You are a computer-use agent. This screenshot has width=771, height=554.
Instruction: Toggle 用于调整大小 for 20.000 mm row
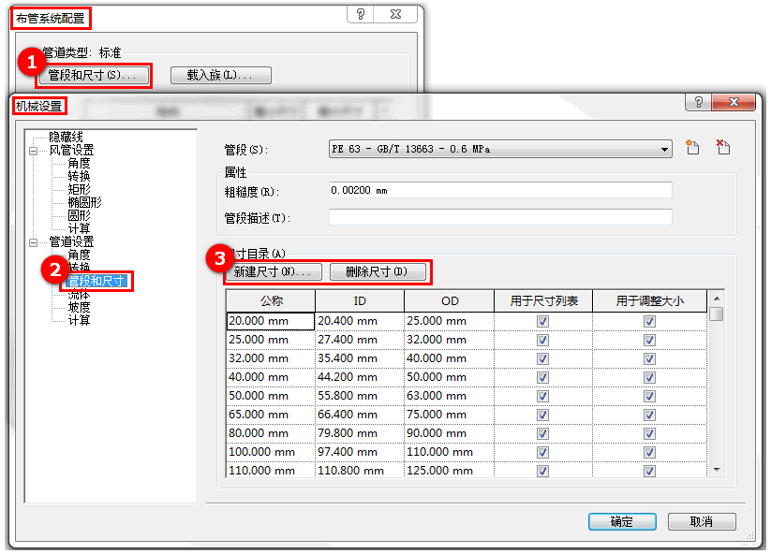649,321
